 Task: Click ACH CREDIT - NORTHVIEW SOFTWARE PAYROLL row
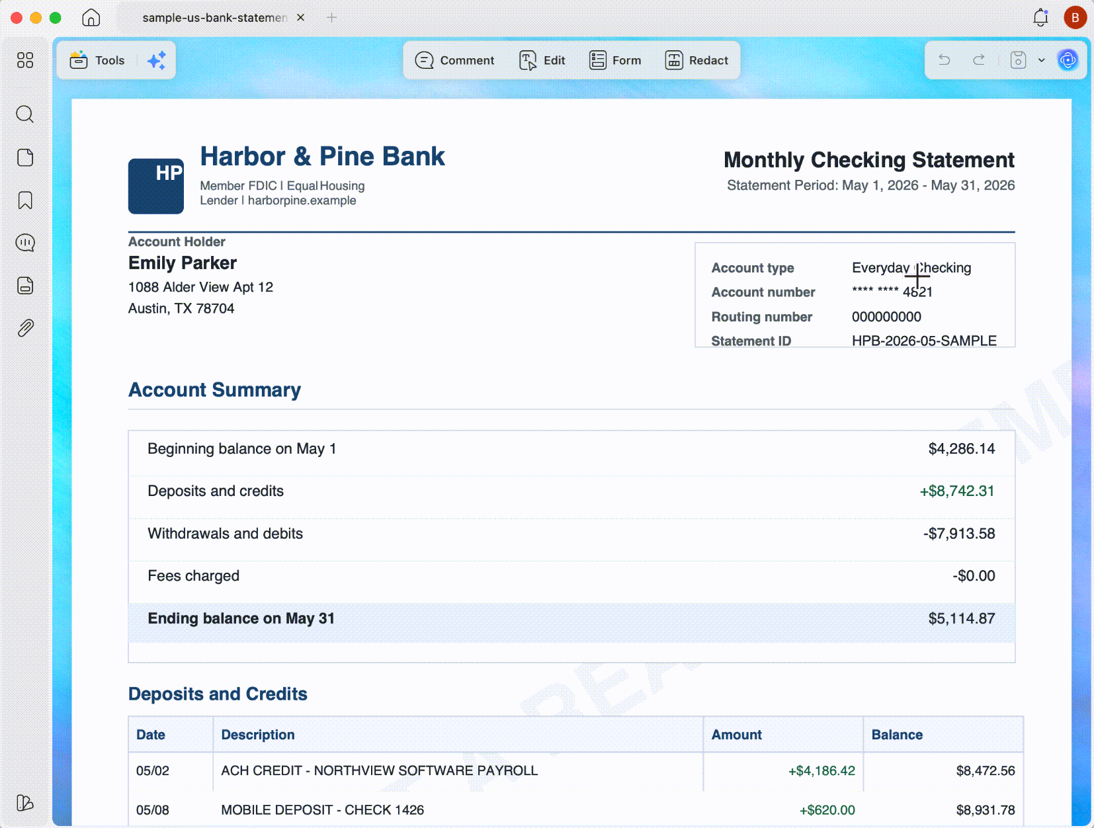pyautogui.click(x=575, y=771)
